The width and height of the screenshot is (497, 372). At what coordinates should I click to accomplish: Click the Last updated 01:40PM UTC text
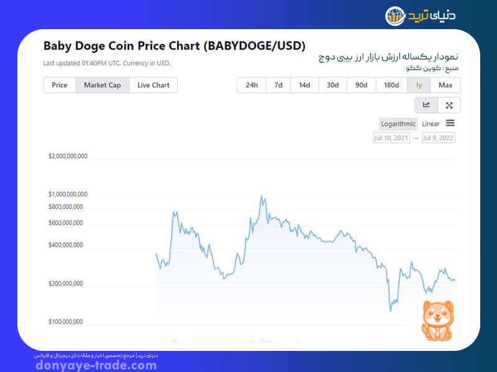point(107,63)
